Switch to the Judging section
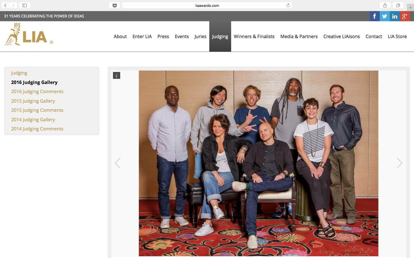 click(220, 36)
